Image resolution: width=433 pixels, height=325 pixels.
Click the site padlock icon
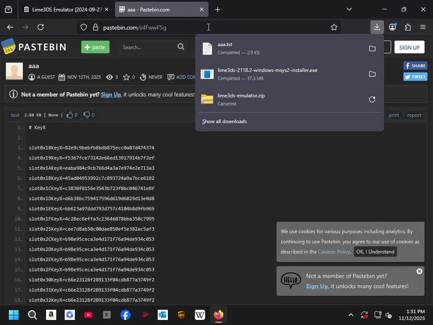click(96, 27)
